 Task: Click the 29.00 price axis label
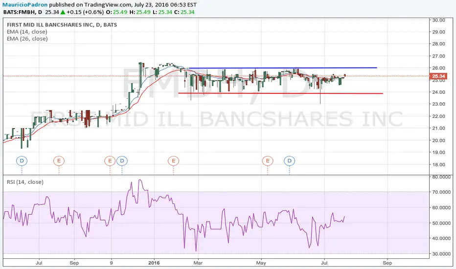pyautogui.click(x=438, y=32)
